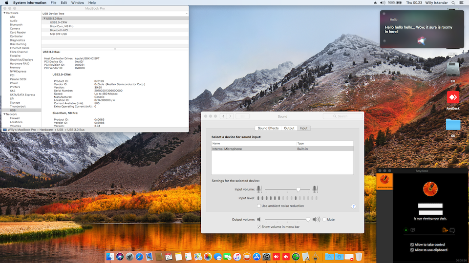The width and height of the screenshot is (469, 263).
Task: Click Sound help question mark button
Action: click(353, 207)
